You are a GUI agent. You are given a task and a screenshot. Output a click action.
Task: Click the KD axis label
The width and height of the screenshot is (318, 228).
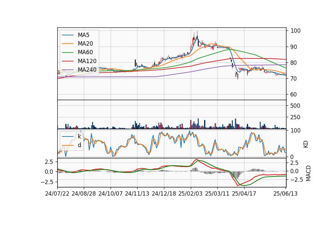pos(306,144)
